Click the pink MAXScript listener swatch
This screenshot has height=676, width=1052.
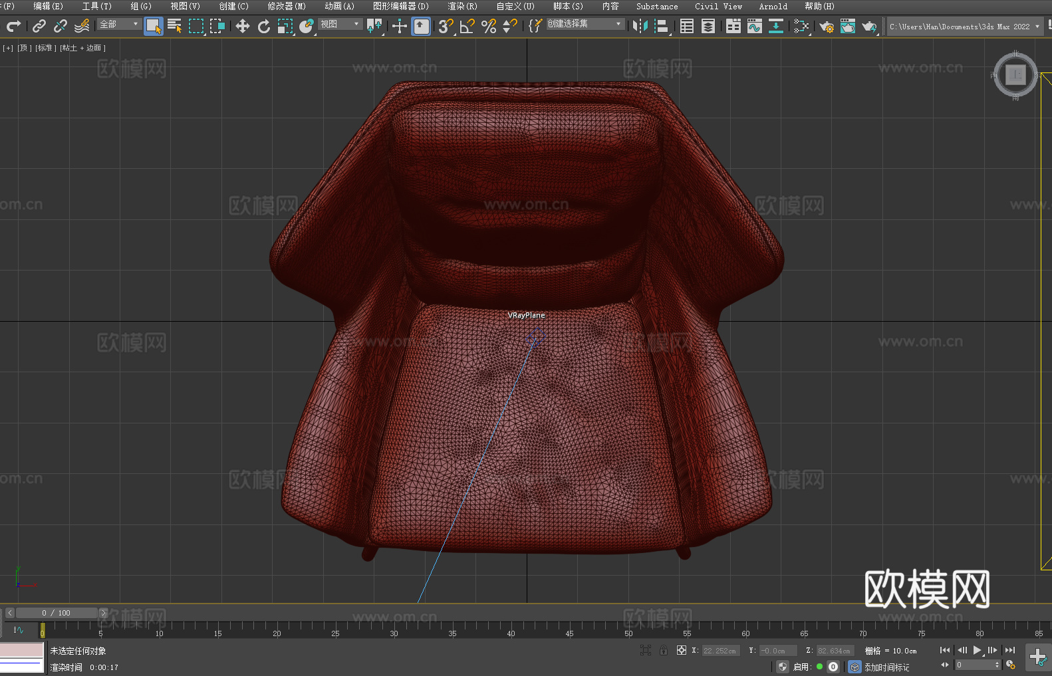pos(22,650)
